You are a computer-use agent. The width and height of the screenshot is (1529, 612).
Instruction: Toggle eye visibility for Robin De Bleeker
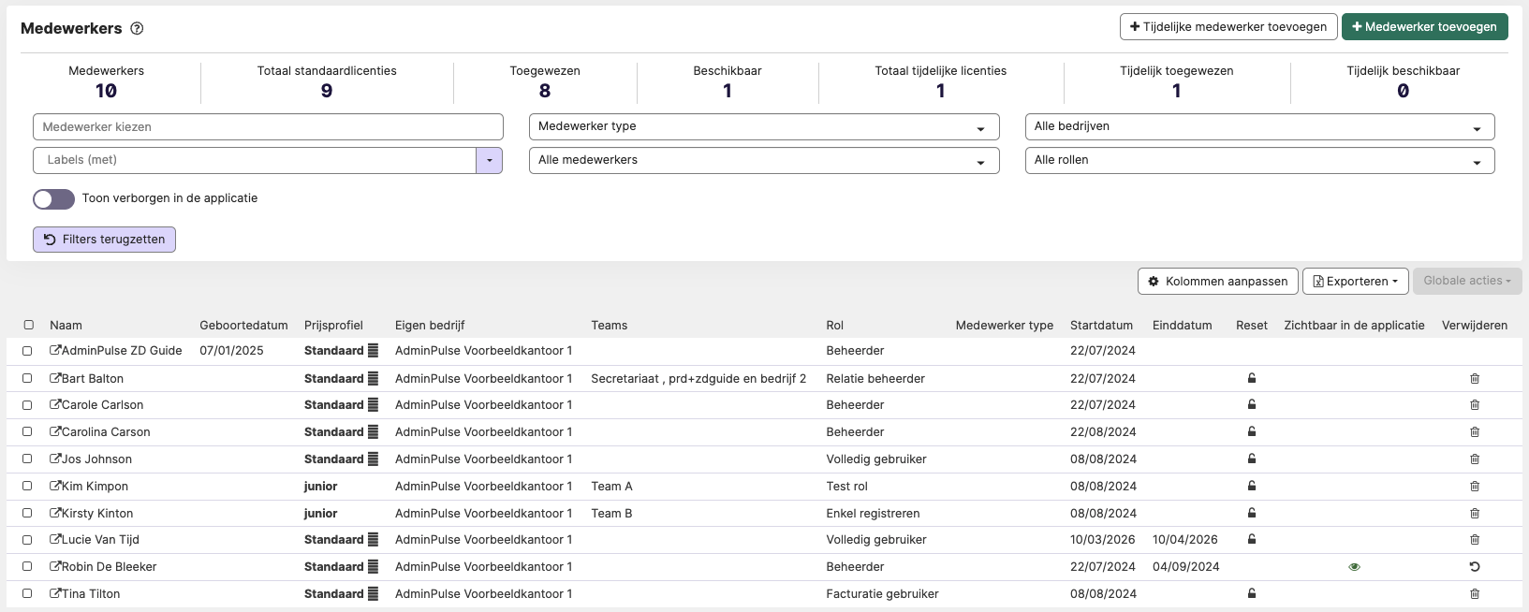1354,567
